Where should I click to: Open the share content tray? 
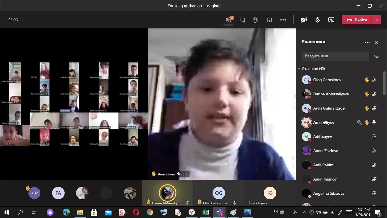[x=331, y=20]
